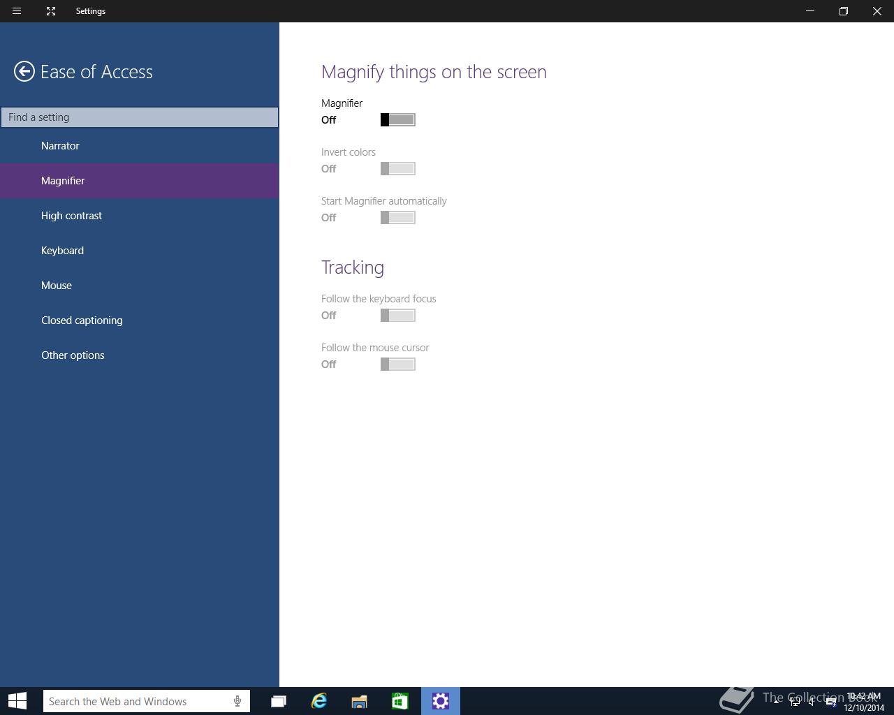
Task: Click the microphone icon in taskbar search
Action: click(x=237, y=701)
